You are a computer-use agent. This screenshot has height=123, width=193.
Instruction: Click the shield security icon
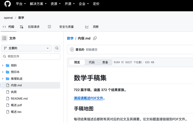pyautogui.click(x=49, y=27)
